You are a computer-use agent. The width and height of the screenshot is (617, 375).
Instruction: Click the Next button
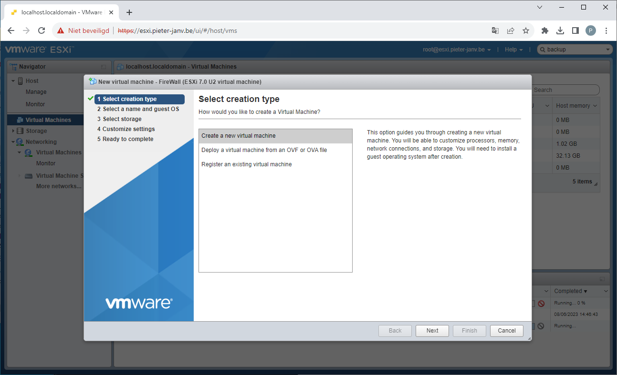(432, 331)
